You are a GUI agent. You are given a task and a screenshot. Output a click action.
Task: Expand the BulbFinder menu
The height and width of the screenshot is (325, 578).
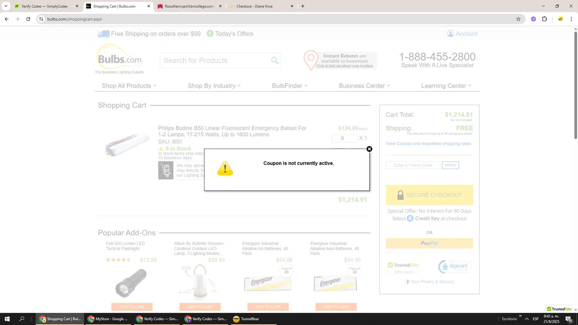290,86
